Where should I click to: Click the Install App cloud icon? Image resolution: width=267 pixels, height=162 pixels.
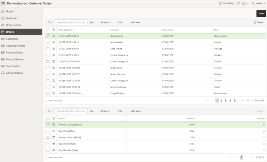[220, 3]
